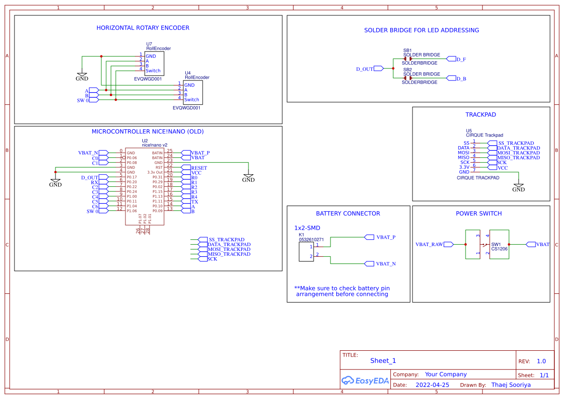Select the U4 RollEncoder symbol
Screen dimensions: 564x399
pos(192,93)
